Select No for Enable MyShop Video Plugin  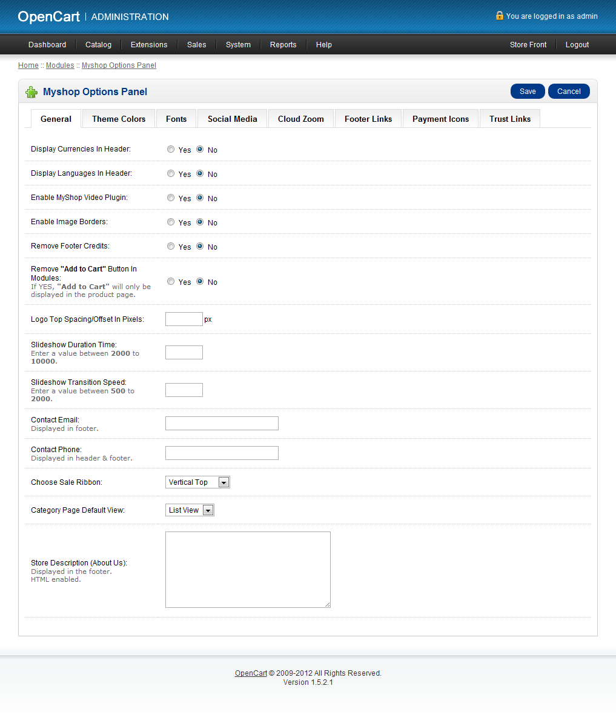click(x=200, y=198)
